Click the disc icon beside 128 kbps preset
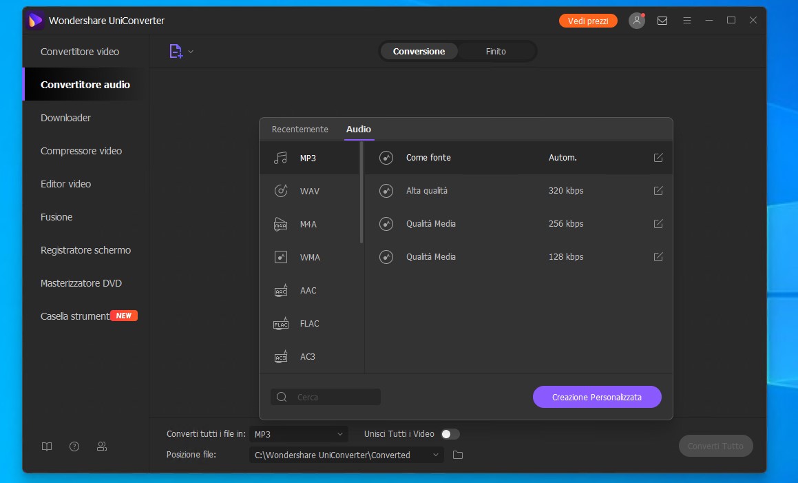 pos(386,257)
